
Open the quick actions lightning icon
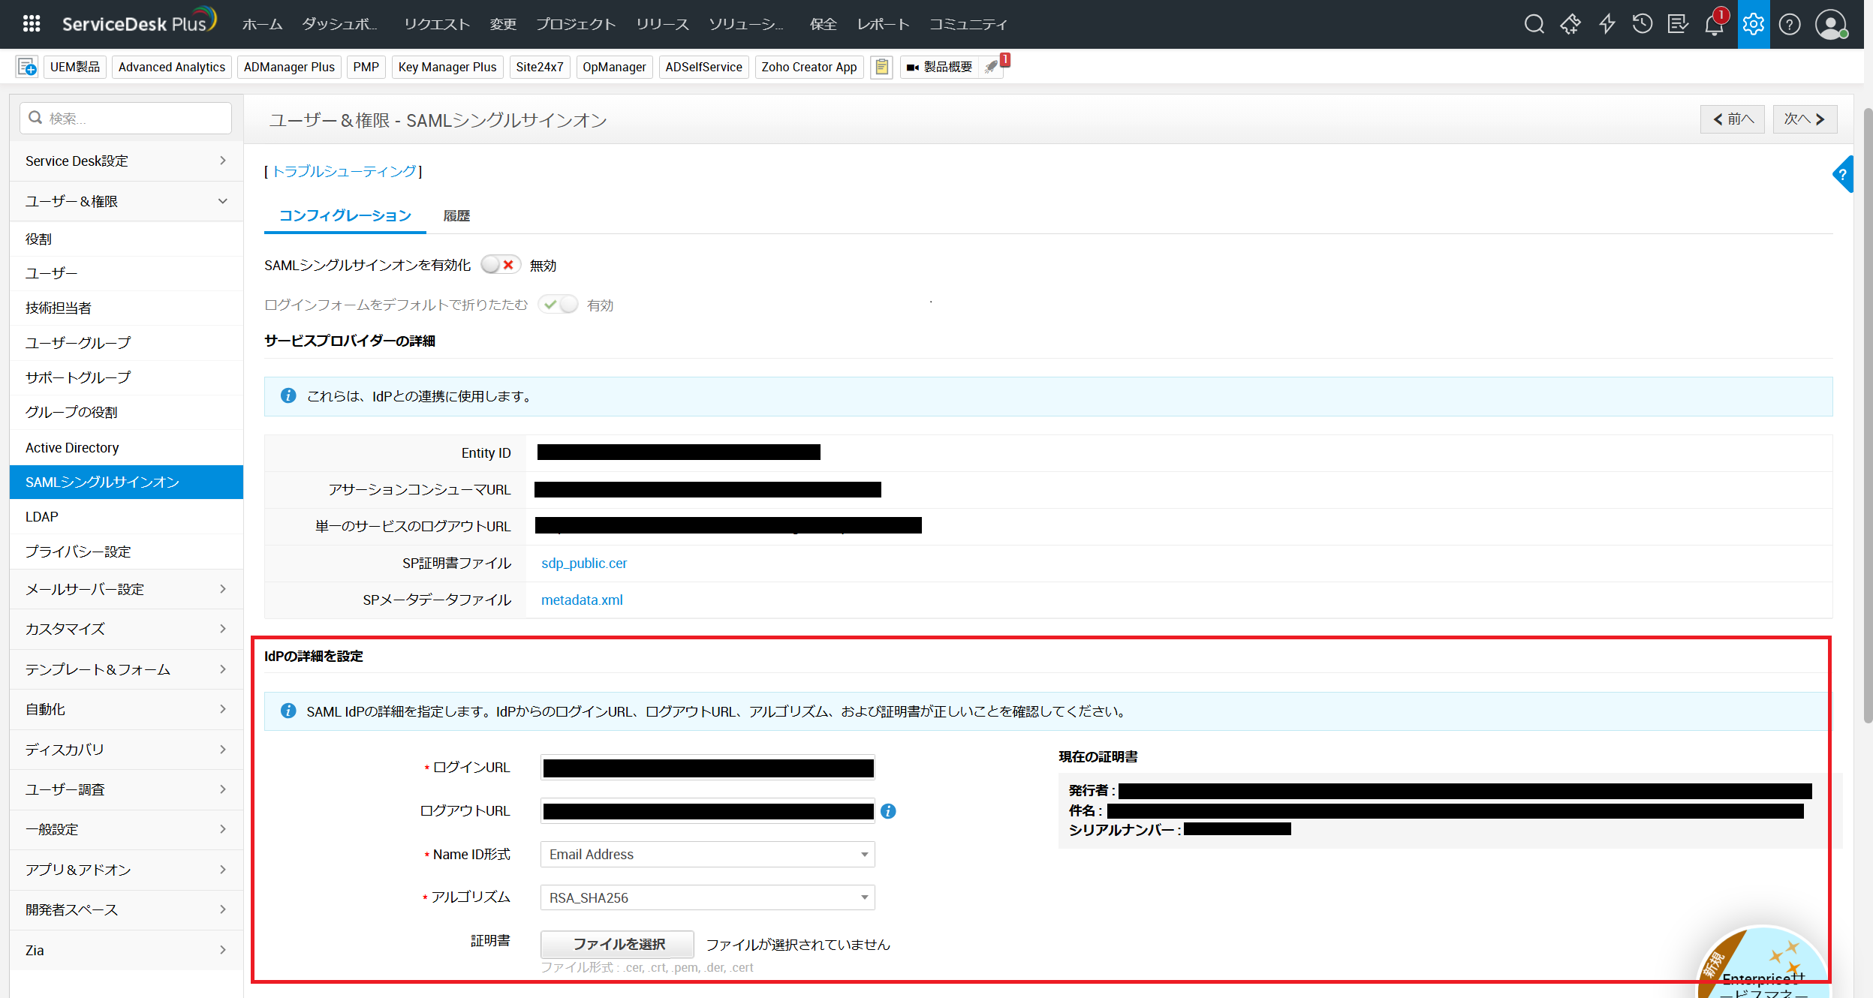point(1607,24)
